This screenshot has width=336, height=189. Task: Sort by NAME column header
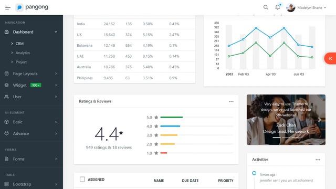tap(159, 181)
